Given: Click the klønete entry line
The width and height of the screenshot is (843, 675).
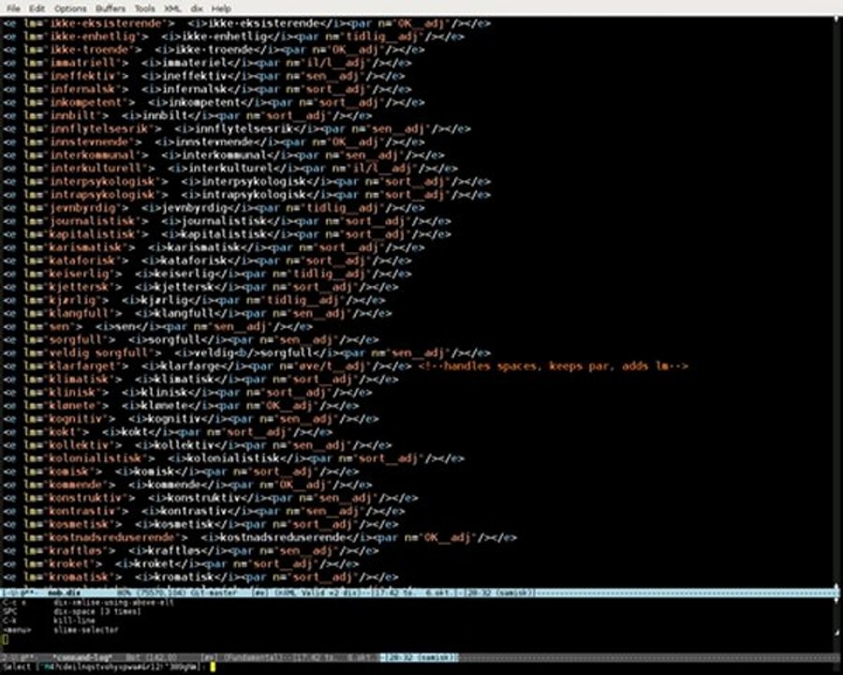Looking at the screenshot, I should coord(181,406).
